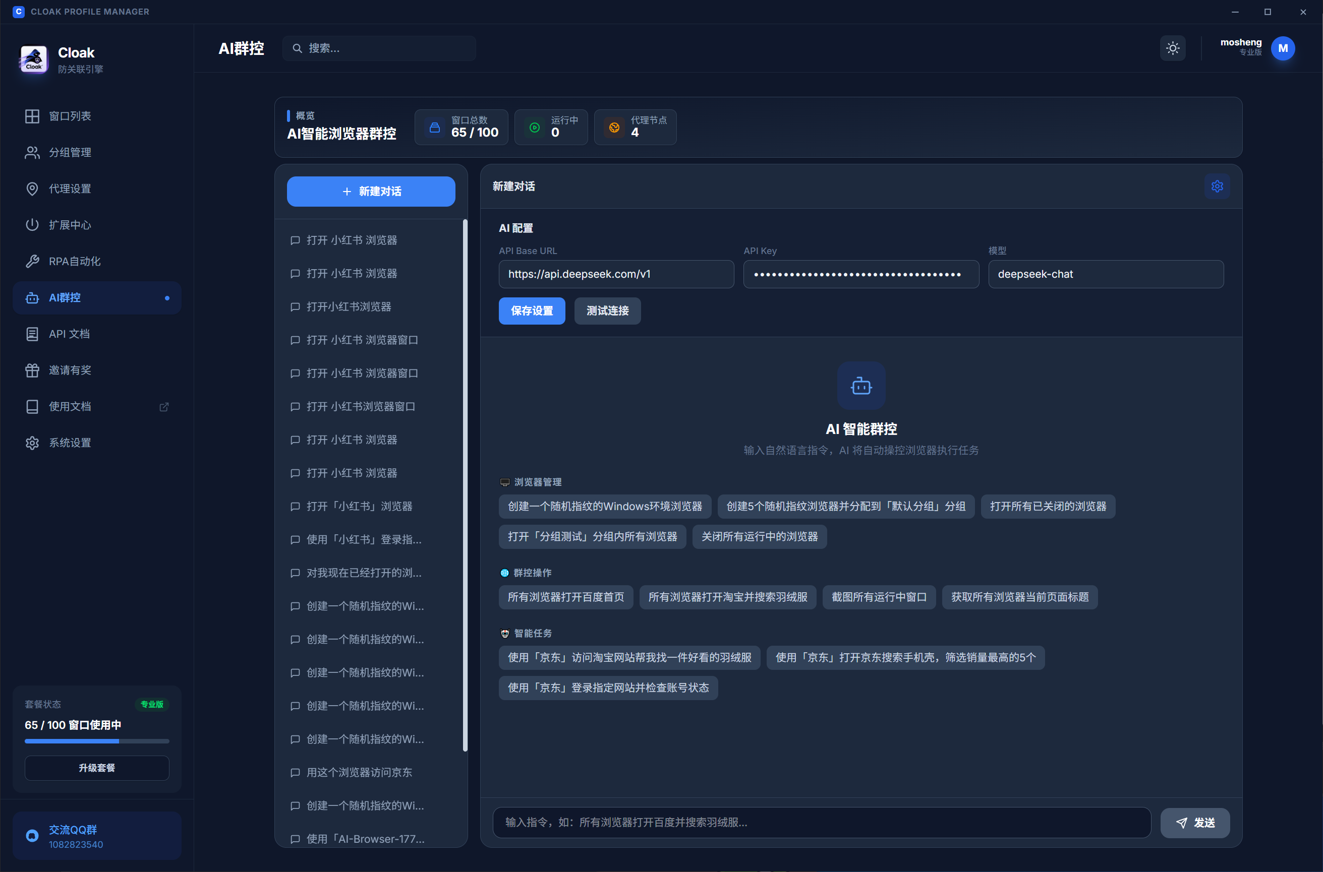The image size is (1323, 872).
Task: Open 系统设置 gear icon item
Action: tap(32, 443)
